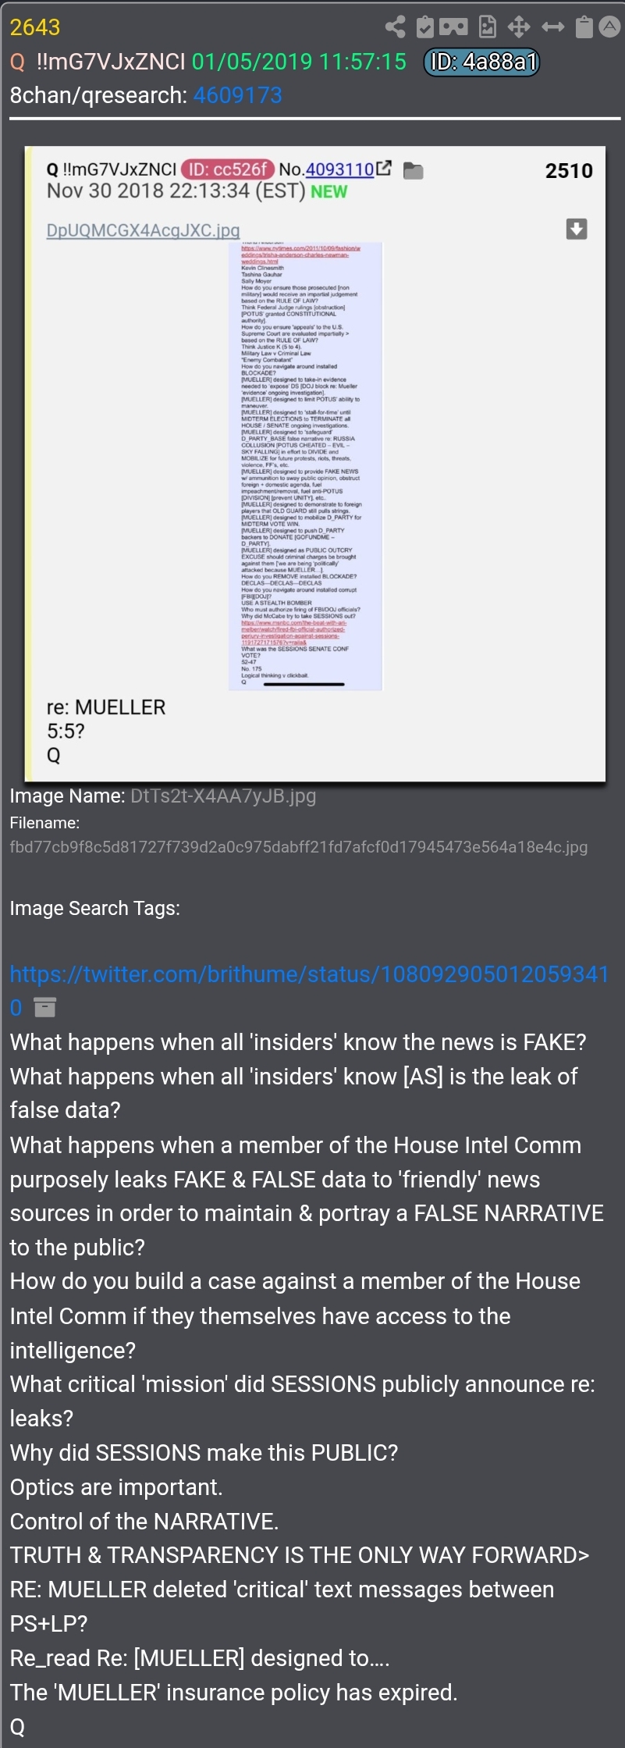Expand the download arrow in the embedded post

[x=577, y=229]
